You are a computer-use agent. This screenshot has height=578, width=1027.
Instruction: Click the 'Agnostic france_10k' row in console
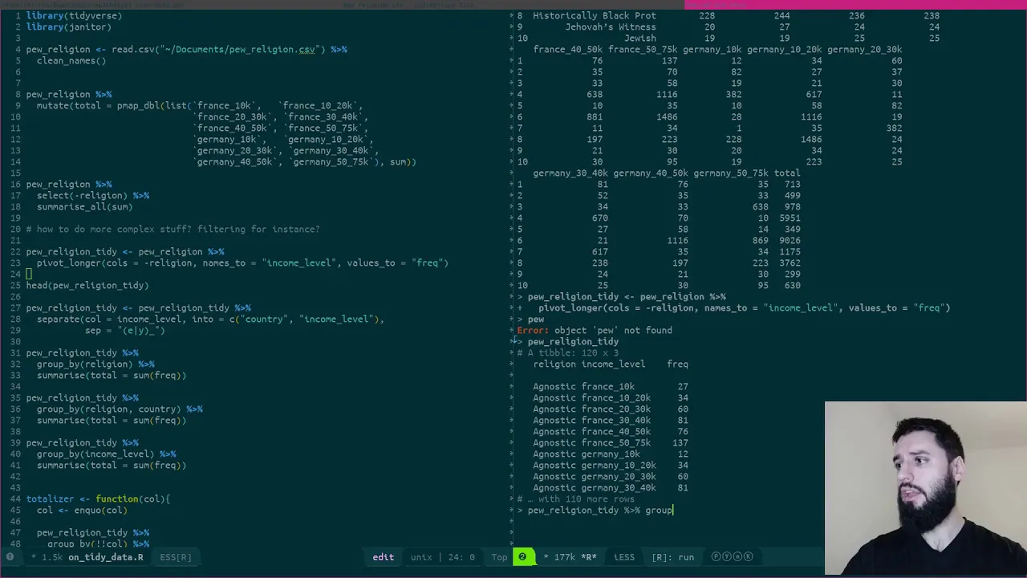coord(610,386)
